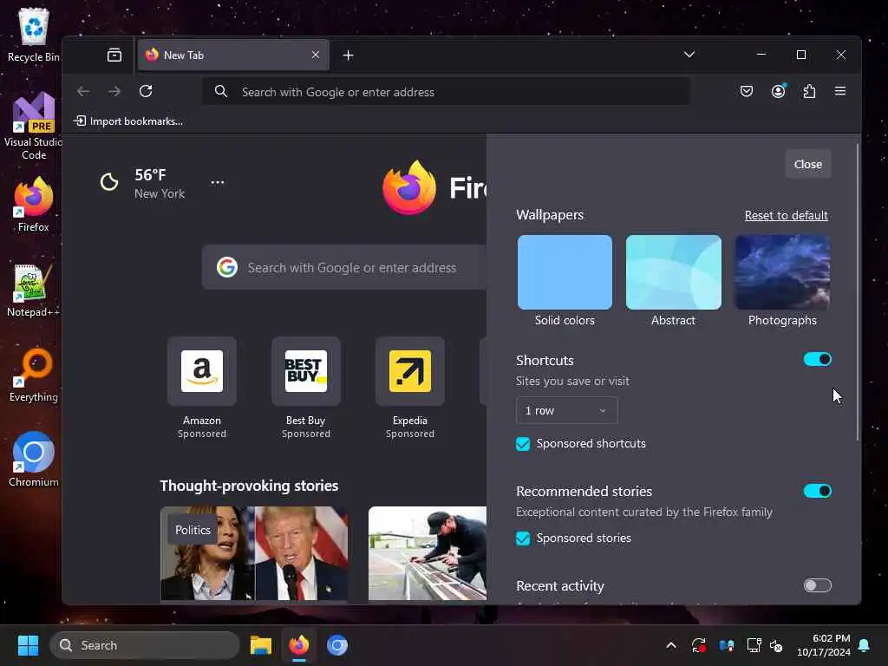Reload the current page
Screen dimensions: 888x666
pyautogui.click(x=146, y=91)
